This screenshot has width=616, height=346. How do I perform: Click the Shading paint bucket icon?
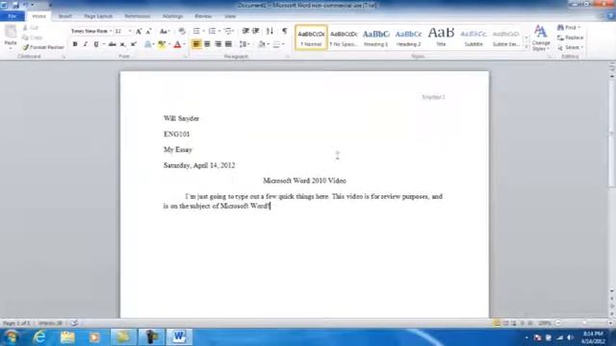click(x=262, y=44)
